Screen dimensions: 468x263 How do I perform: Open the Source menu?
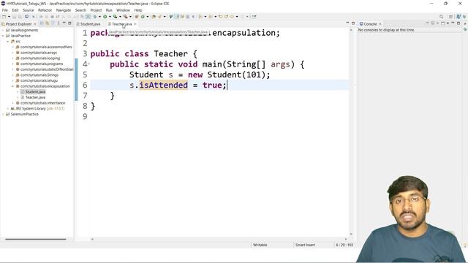click(29, 10)
